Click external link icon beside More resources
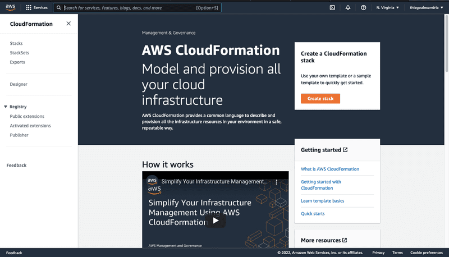This screenshot has width=449, height=257. (345, 240)
